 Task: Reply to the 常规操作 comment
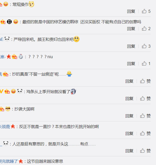tap(131, 11)
